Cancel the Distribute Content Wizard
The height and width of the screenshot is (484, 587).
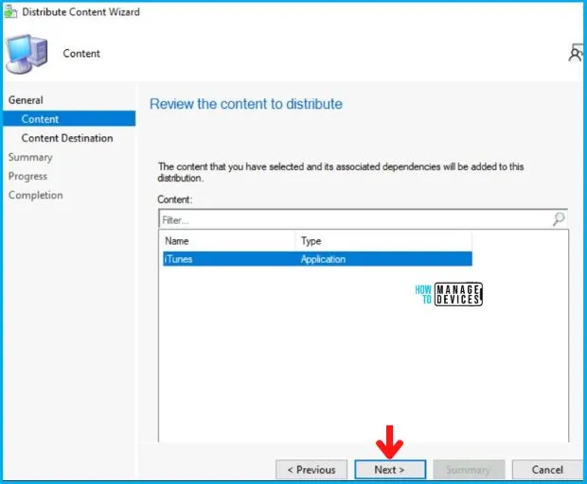[547, 470]
